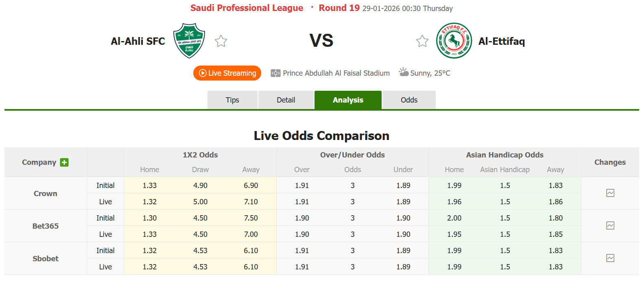The height and width of the screenshot is (282, 640).
Task: Click the Round 19 label
Action: point(339,7)
